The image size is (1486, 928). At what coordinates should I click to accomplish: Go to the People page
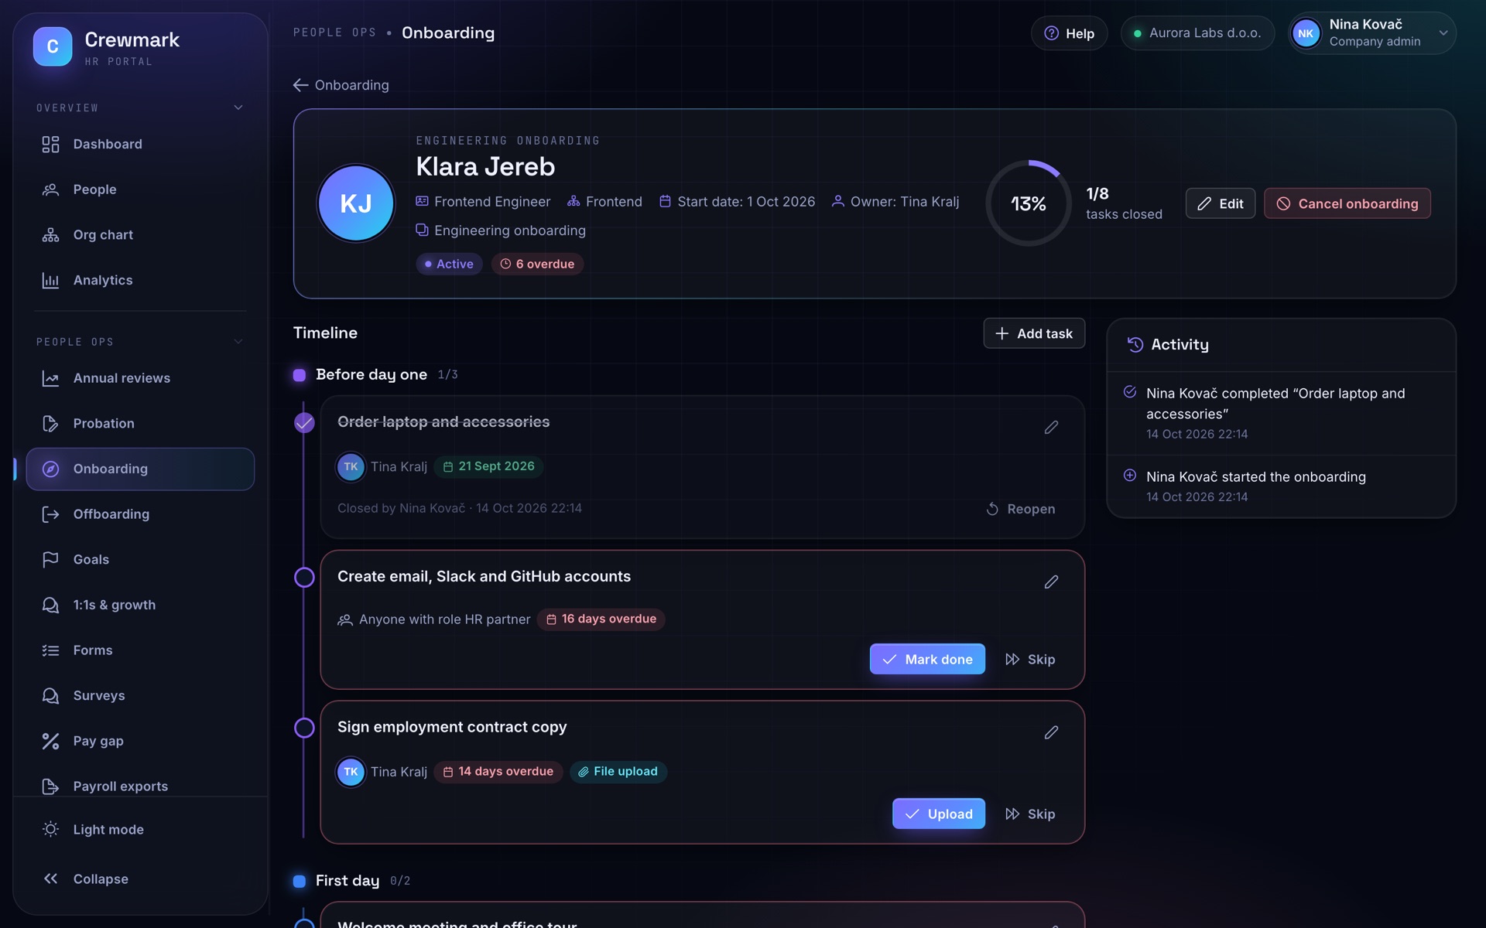coord(140,189)
